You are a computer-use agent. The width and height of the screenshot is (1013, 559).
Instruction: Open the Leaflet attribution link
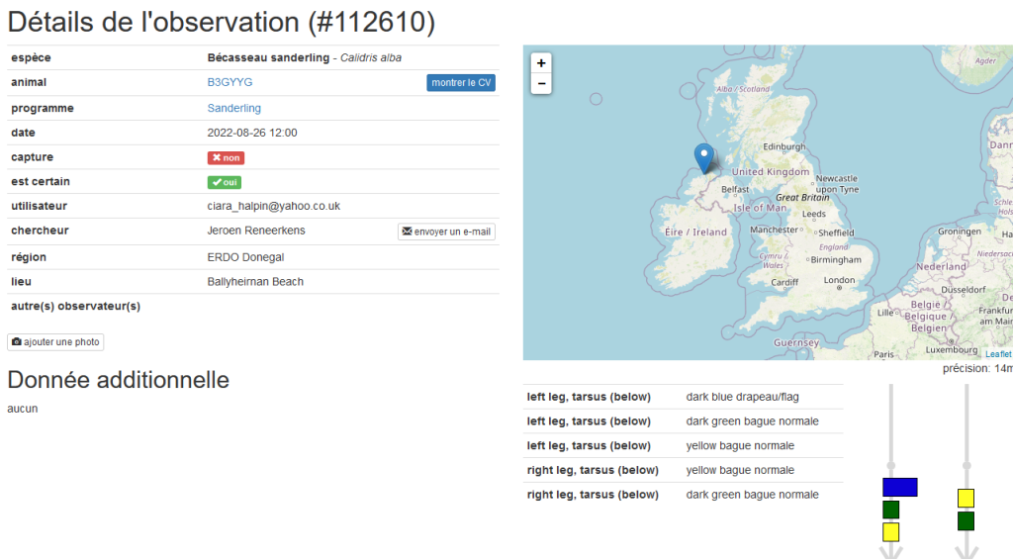(x=997, y=353)
